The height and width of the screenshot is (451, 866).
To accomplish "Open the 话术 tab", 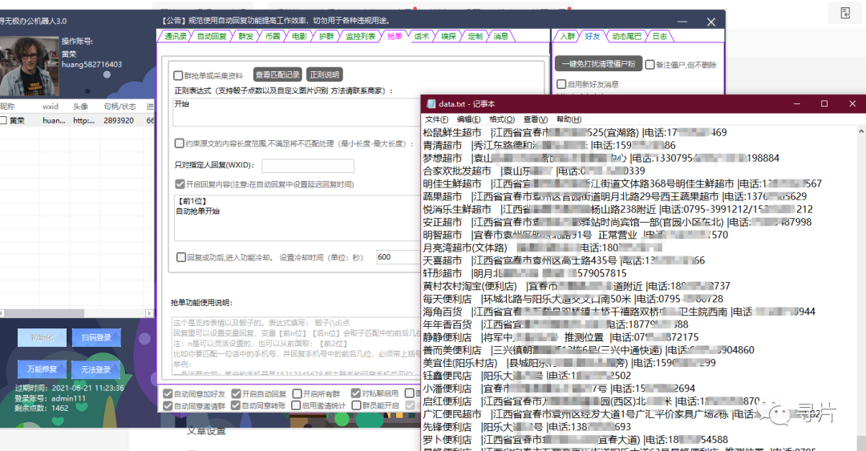I will pyautogui.click(x=422, y=36).
